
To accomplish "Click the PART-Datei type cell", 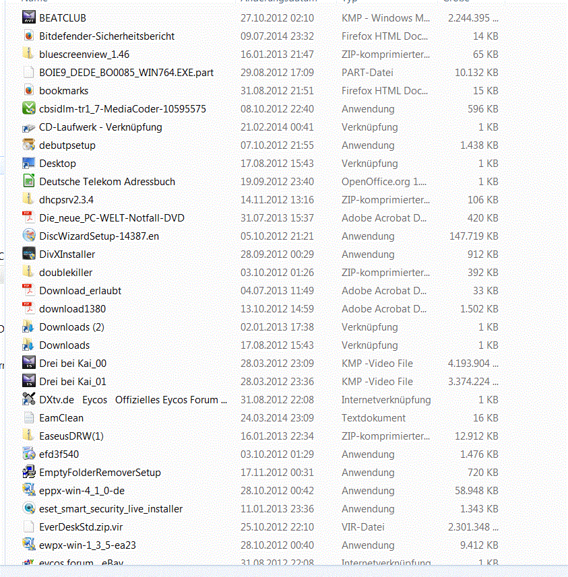I will point(367,73).
